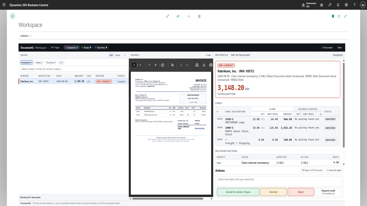Select the All 2 queue tab
The height and width of the screenshot is (206, 367).
pos(61,62)
